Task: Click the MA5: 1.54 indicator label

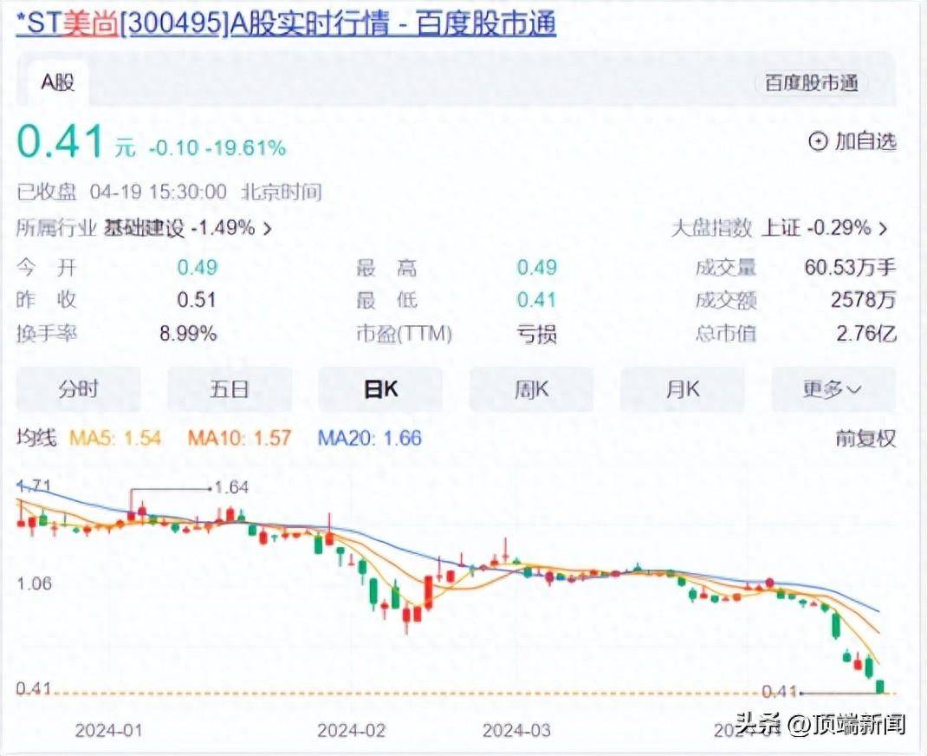Action: click(x=115, y=439)
